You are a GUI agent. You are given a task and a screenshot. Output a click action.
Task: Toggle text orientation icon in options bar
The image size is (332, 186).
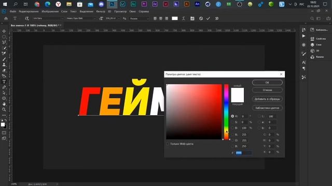[27, 19]
